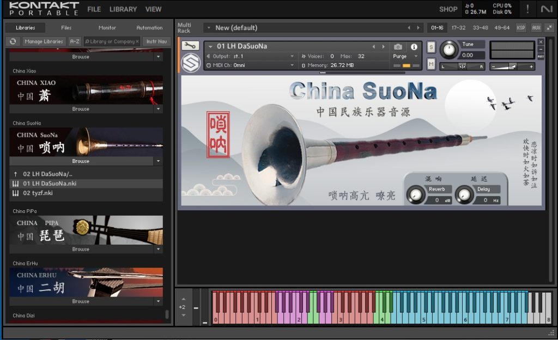Screen dimensions: 558x340
Task: Click the red Suona seal stamp
Action: pos(218,135)
